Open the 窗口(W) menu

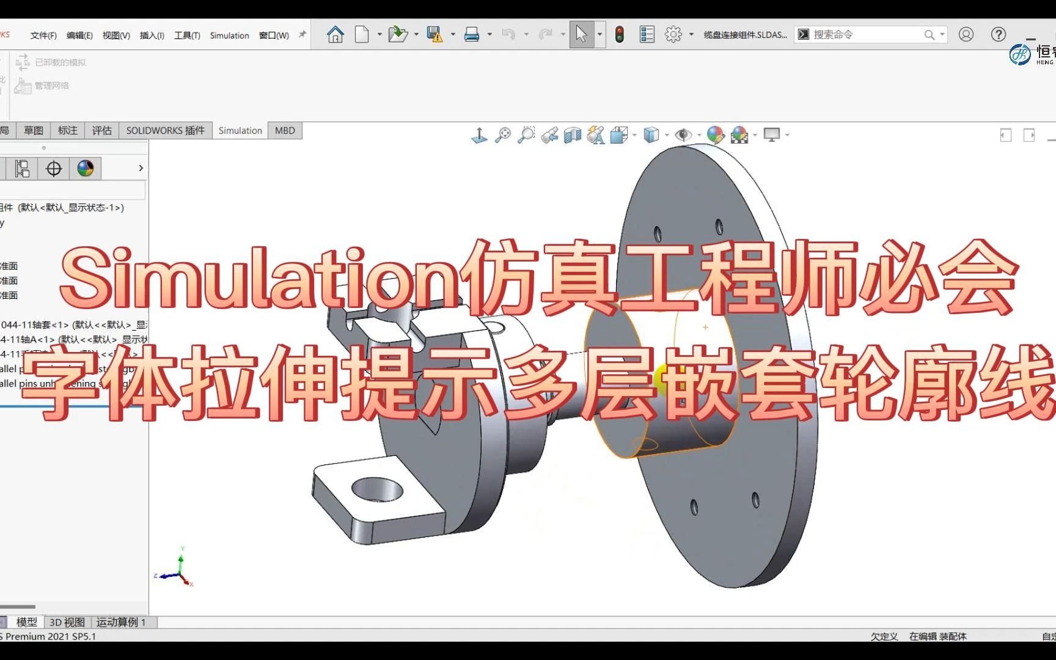pyautogui.click(x=274, y=35)
